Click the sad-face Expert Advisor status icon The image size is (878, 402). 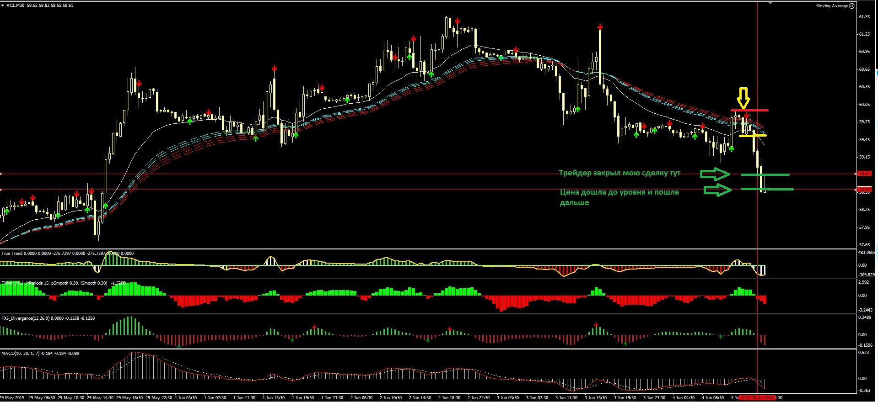coord(852,6)
